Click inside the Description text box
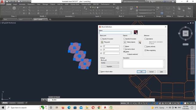The height and width of the screenshot is (110, 196). pyautogui.click(x=144, y=64)
